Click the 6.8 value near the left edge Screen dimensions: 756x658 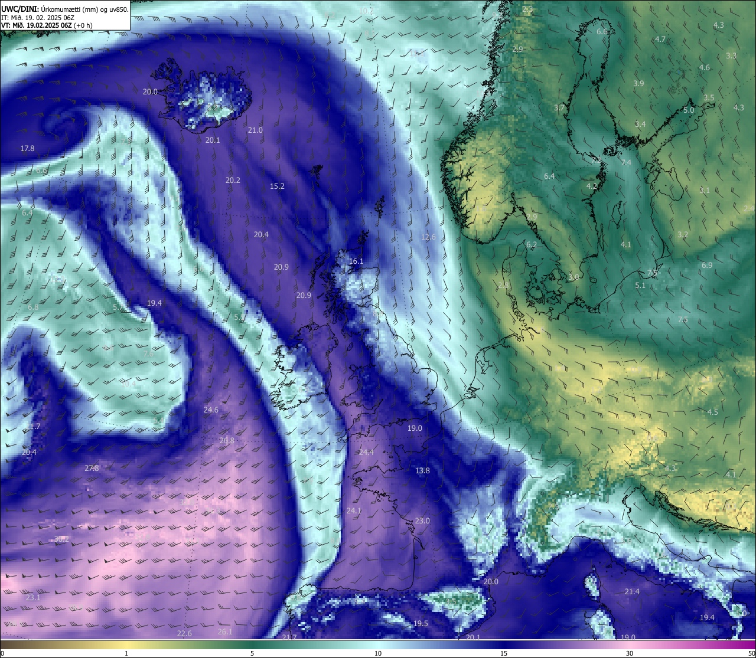pos(33,307)
